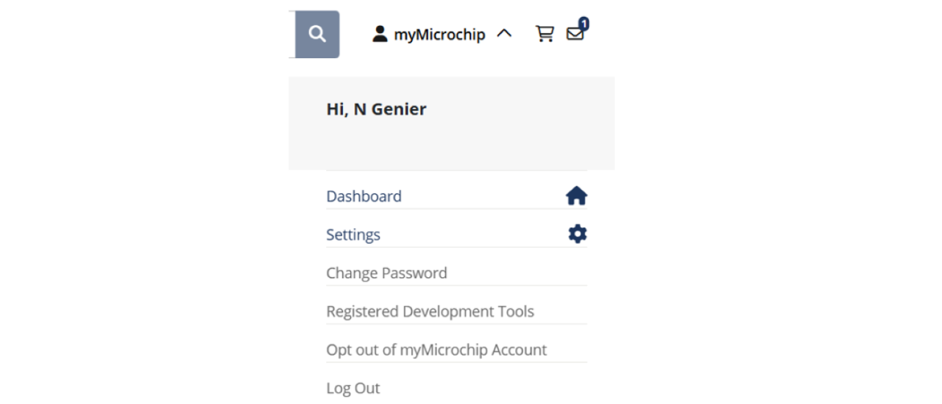Focus the search input field left of magnifier
This screenshot has width=942, height=404.
point(291,34)
